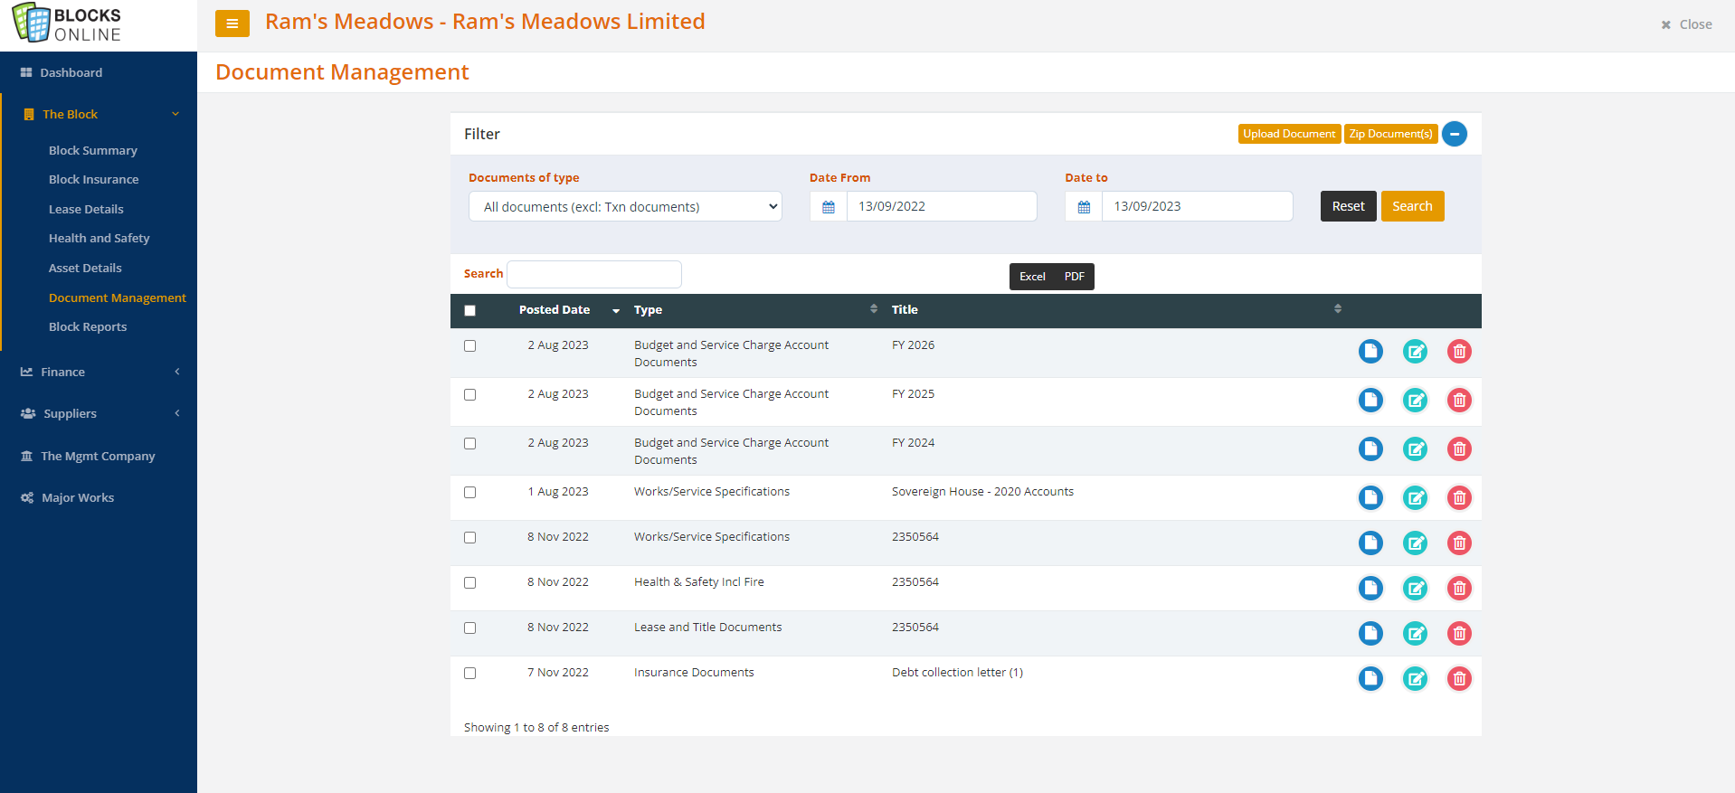Delete the Health & Safety Incl Fire document
This screenshot has height=793, width=1735.
(x=1459, y=588)
